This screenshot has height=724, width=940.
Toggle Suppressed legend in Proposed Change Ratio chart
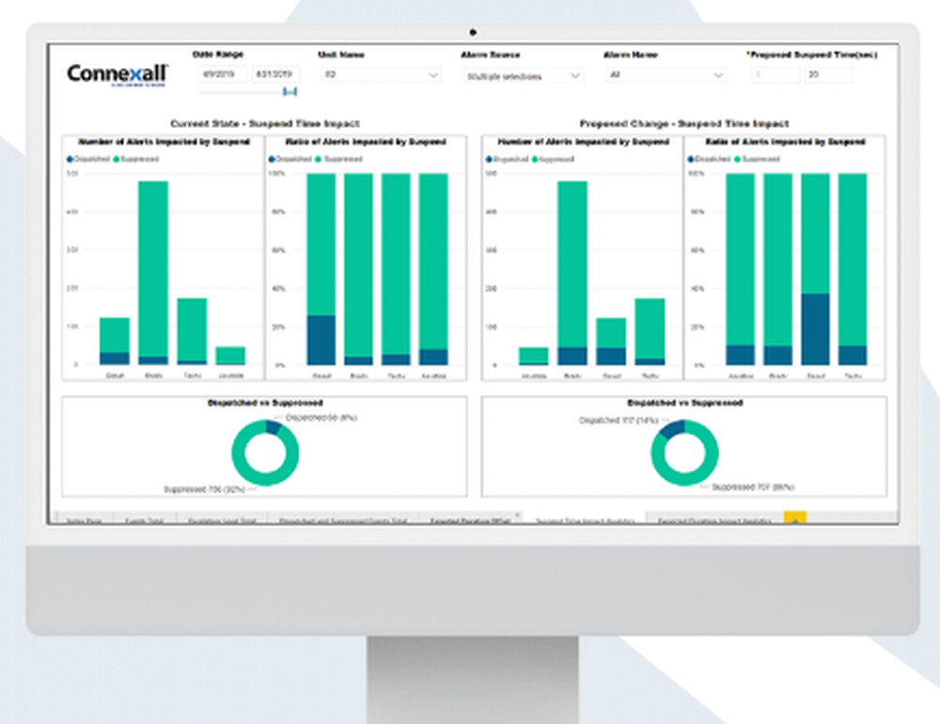[x=757, y=160]
